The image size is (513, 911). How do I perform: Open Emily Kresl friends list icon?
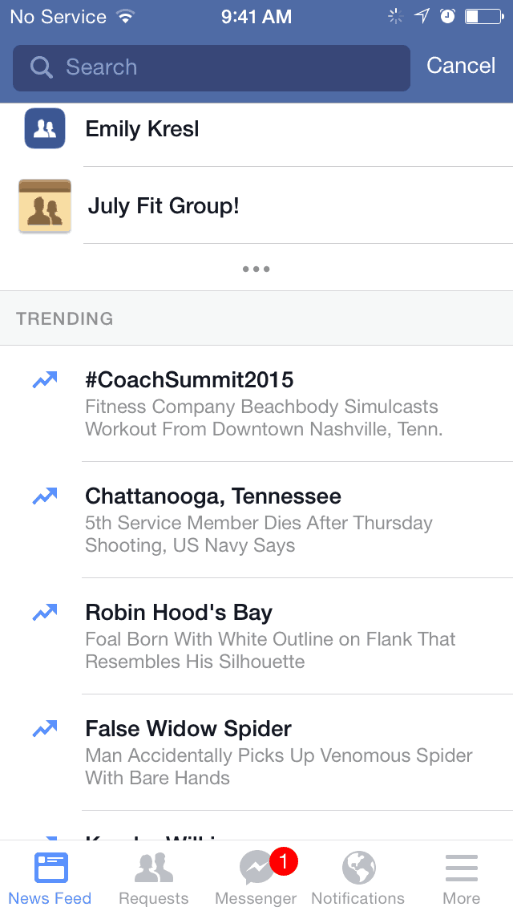(44, 128)
